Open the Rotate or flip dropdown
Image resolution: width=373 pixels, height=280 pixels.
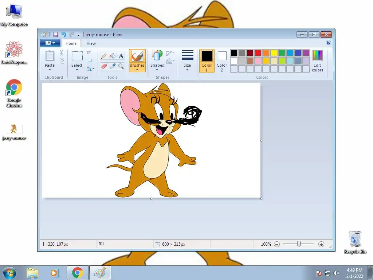(x=90, y=69)
